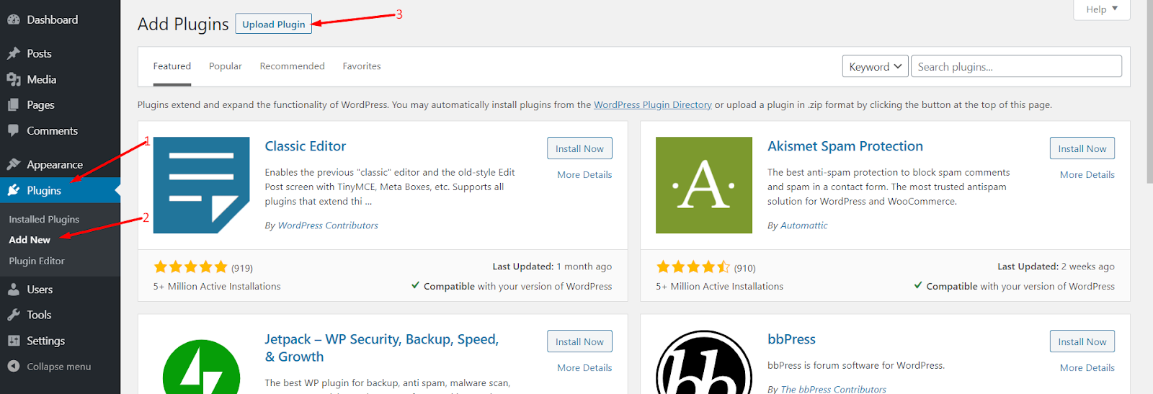Collapse menu arrow icon in sidebar

click(x=13, y=366)
